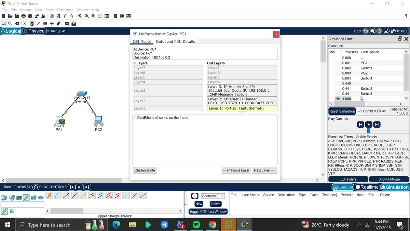Open the Scenario 0 dropdown

[x=213, y=196]
